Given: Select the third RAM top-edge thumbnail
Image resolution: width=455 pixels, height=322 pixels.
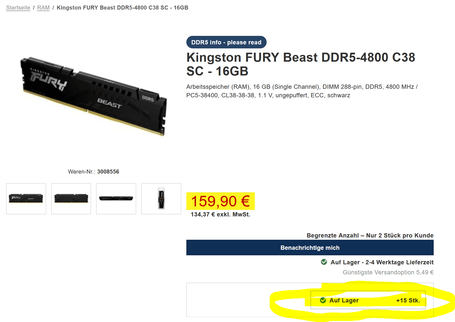Looking at the screenshot, I should pos(116,199).
